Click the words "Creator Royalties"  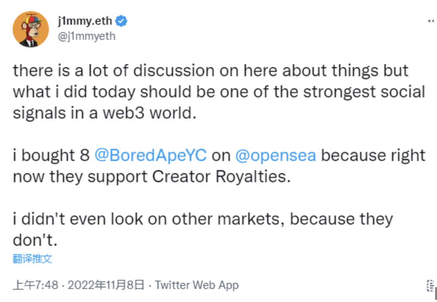pyautogui.click(x=221, y=177)
